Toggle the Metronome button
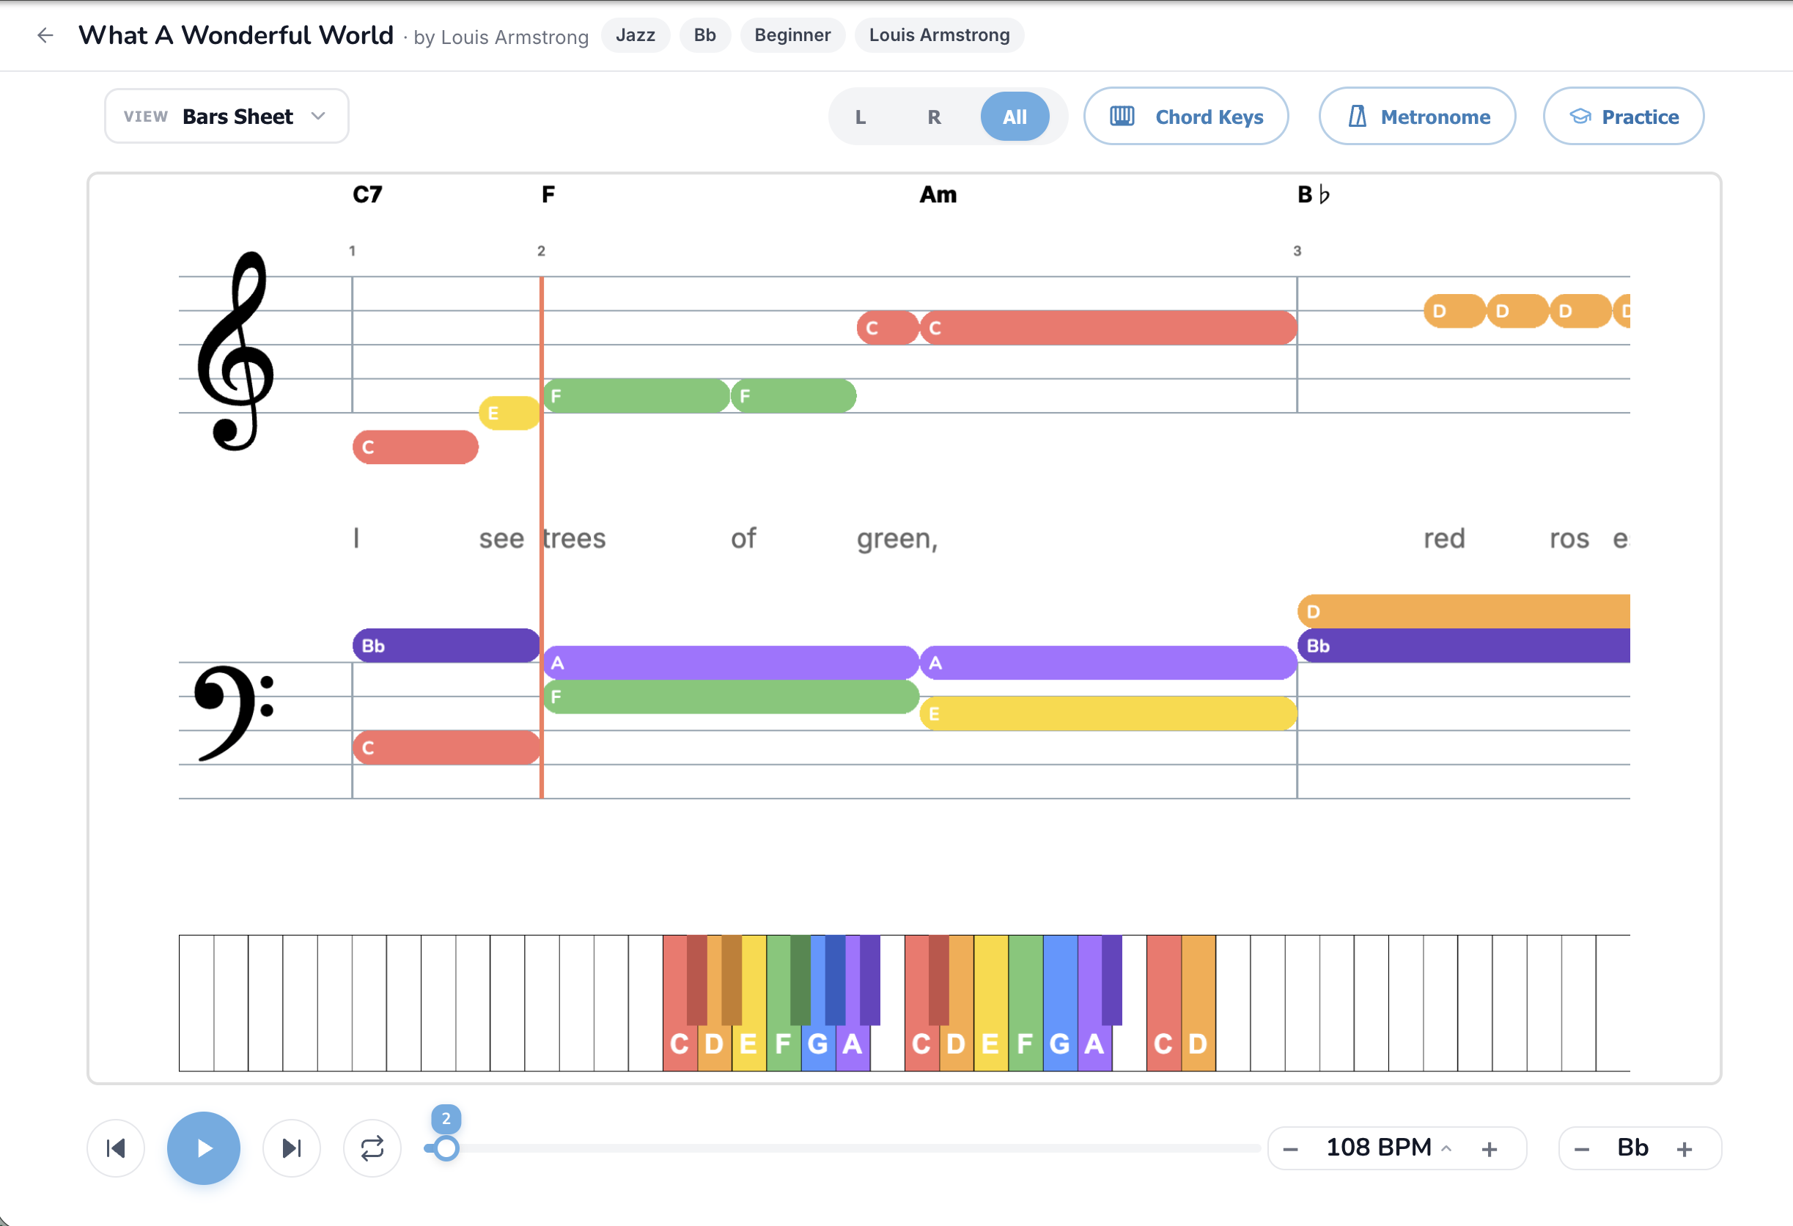The image size is (1793, 1226). pos(1417,117)
